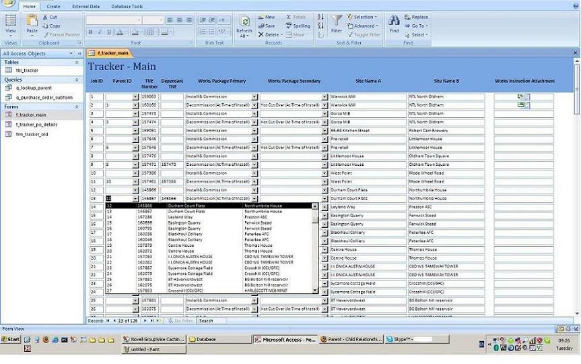Click the Copy command in the ribbon
Image resolution: width=581 pixels, height=364 pixels.
point(51,26)
